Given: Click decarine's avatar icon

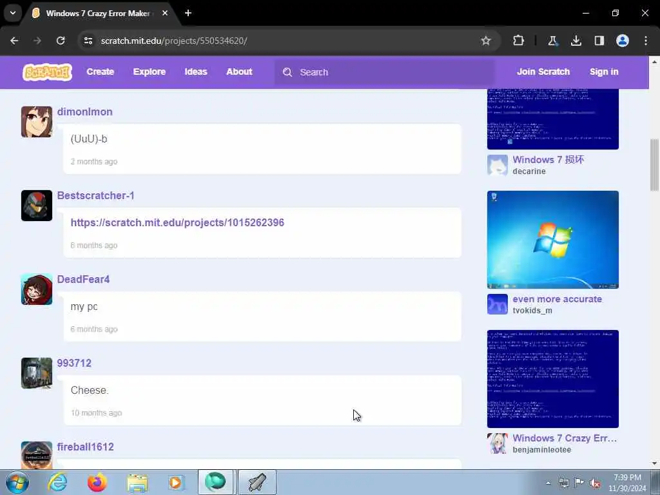Looking at the screenshot, I should coord(498,165).
